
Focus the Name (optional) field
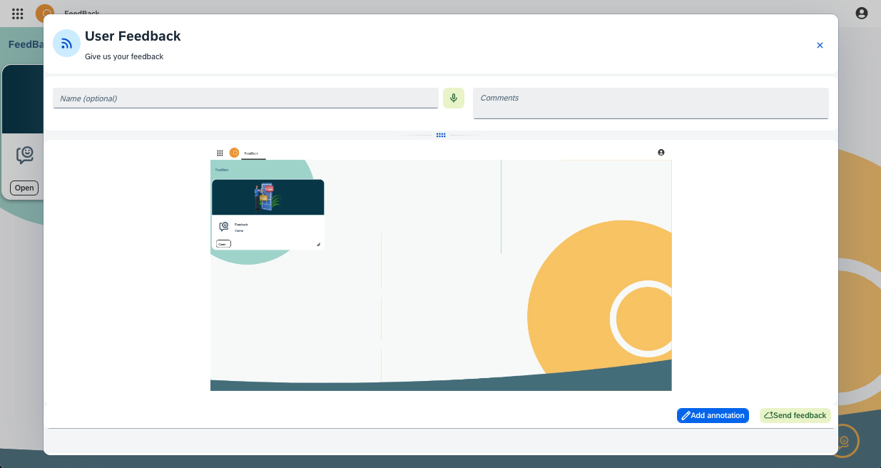click(x=245, y=98)
